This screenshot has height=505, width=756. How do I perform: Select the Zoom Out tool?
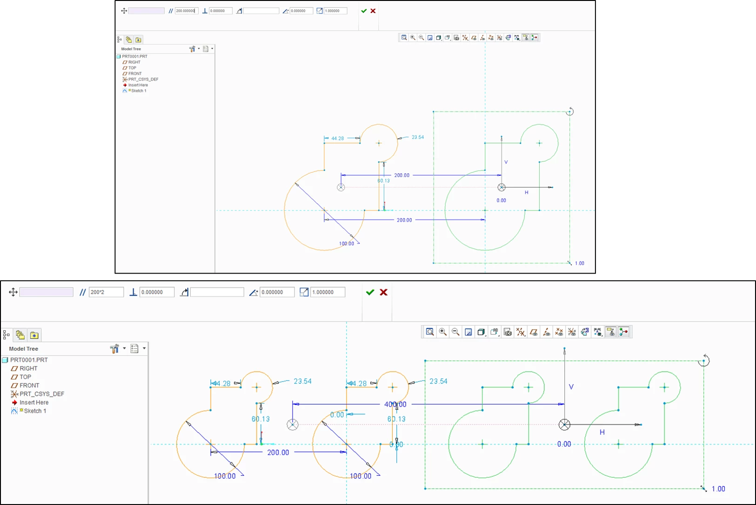coord(455,332)
